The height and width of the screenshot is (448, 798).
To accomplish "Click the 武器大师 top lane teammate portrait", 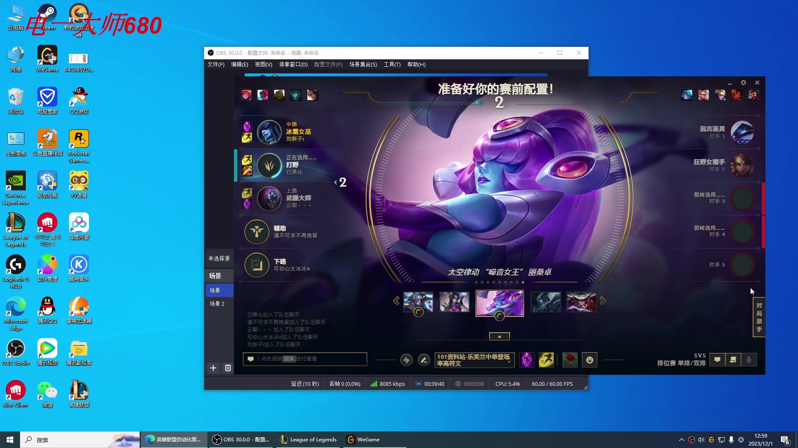I will pos(269,199).
